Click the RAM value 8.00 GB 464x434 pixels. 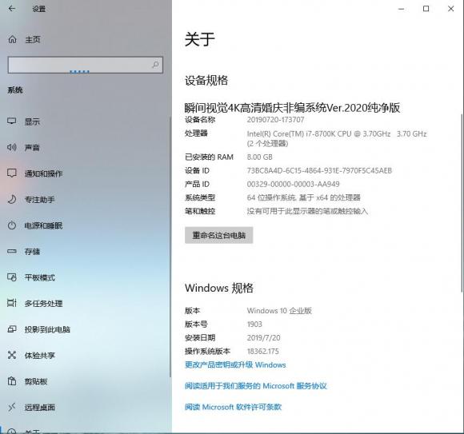(259, 157)
